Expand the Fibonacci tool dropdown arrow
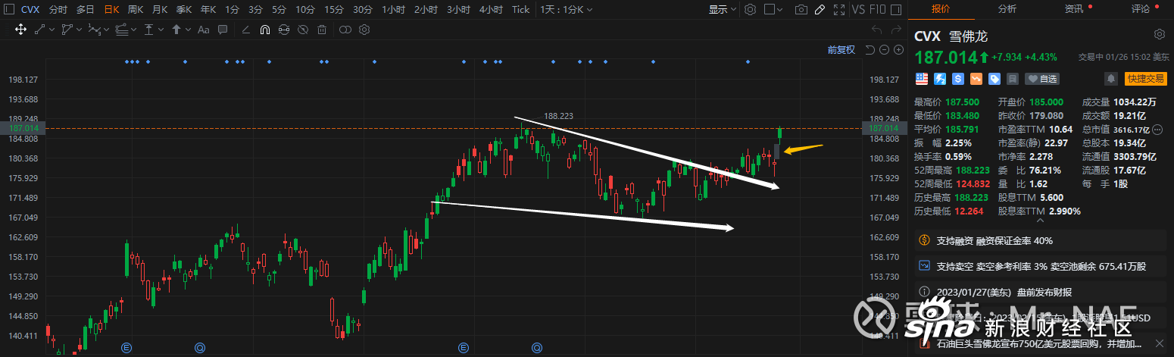 click(x=133, y=30)
